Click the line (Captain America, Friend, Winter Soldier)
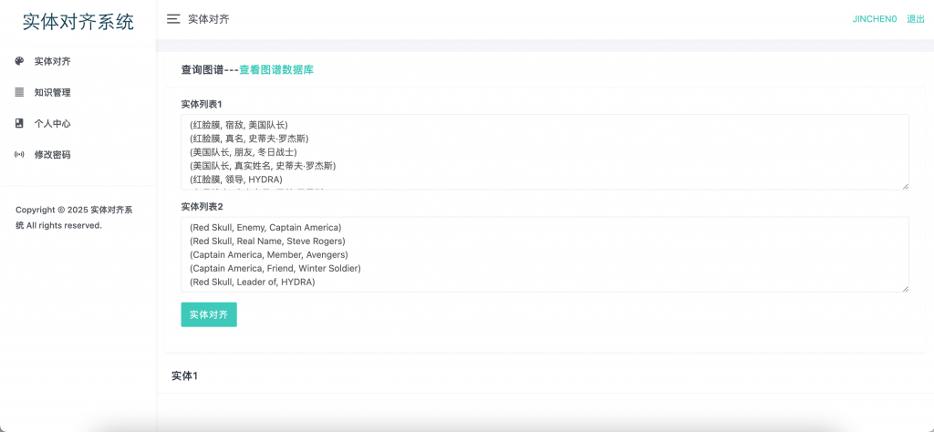 tap(275, 268)
